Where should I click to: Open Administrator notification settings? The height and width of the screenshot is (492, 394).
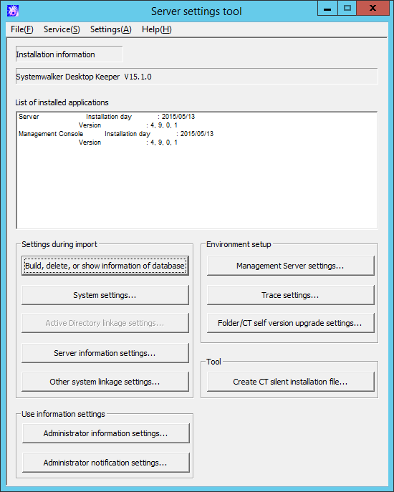pyautogui.click(x=106, y=463)
